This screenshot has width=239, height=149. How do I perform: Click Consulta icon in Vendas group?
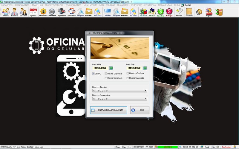point(125,12)
